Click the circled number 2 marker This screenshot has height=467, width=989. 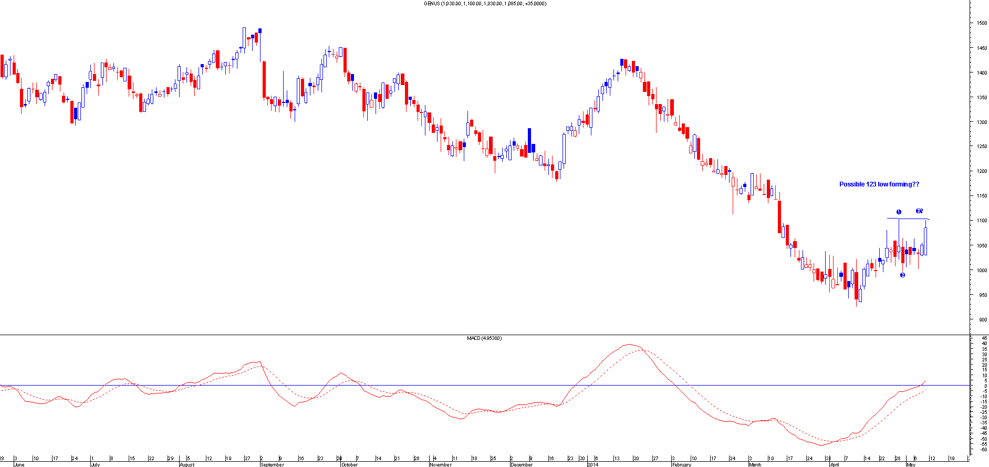(x=902, y=275)
